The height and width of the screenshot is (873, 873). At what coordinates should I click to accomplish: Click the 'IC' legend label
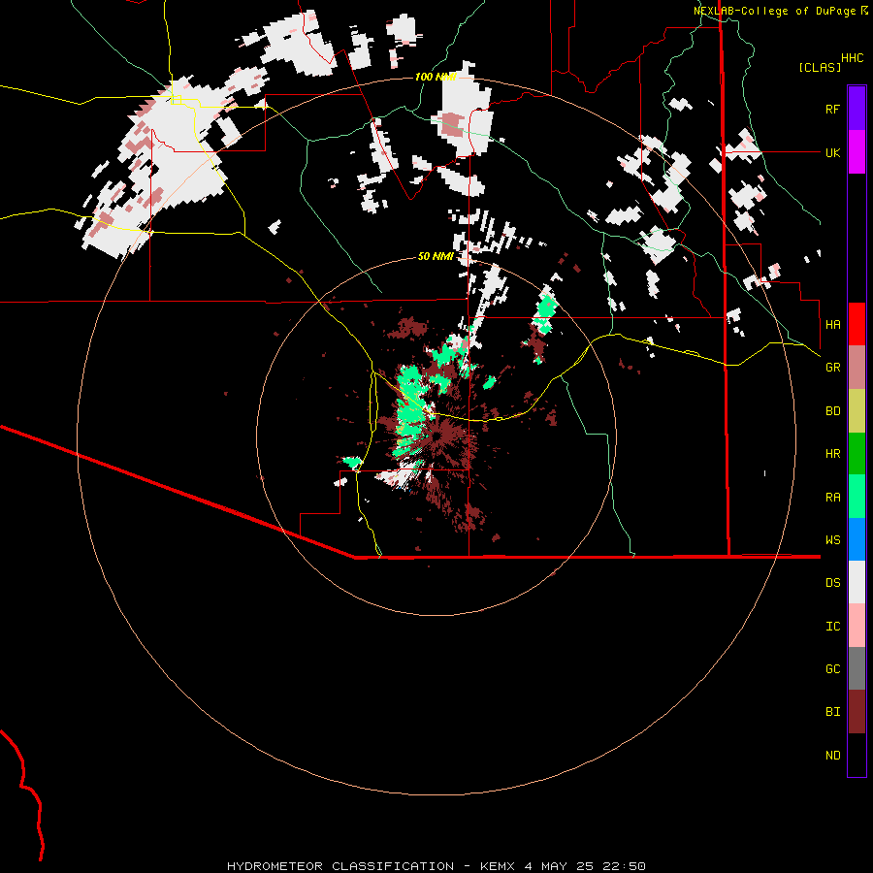click(832, 627)
